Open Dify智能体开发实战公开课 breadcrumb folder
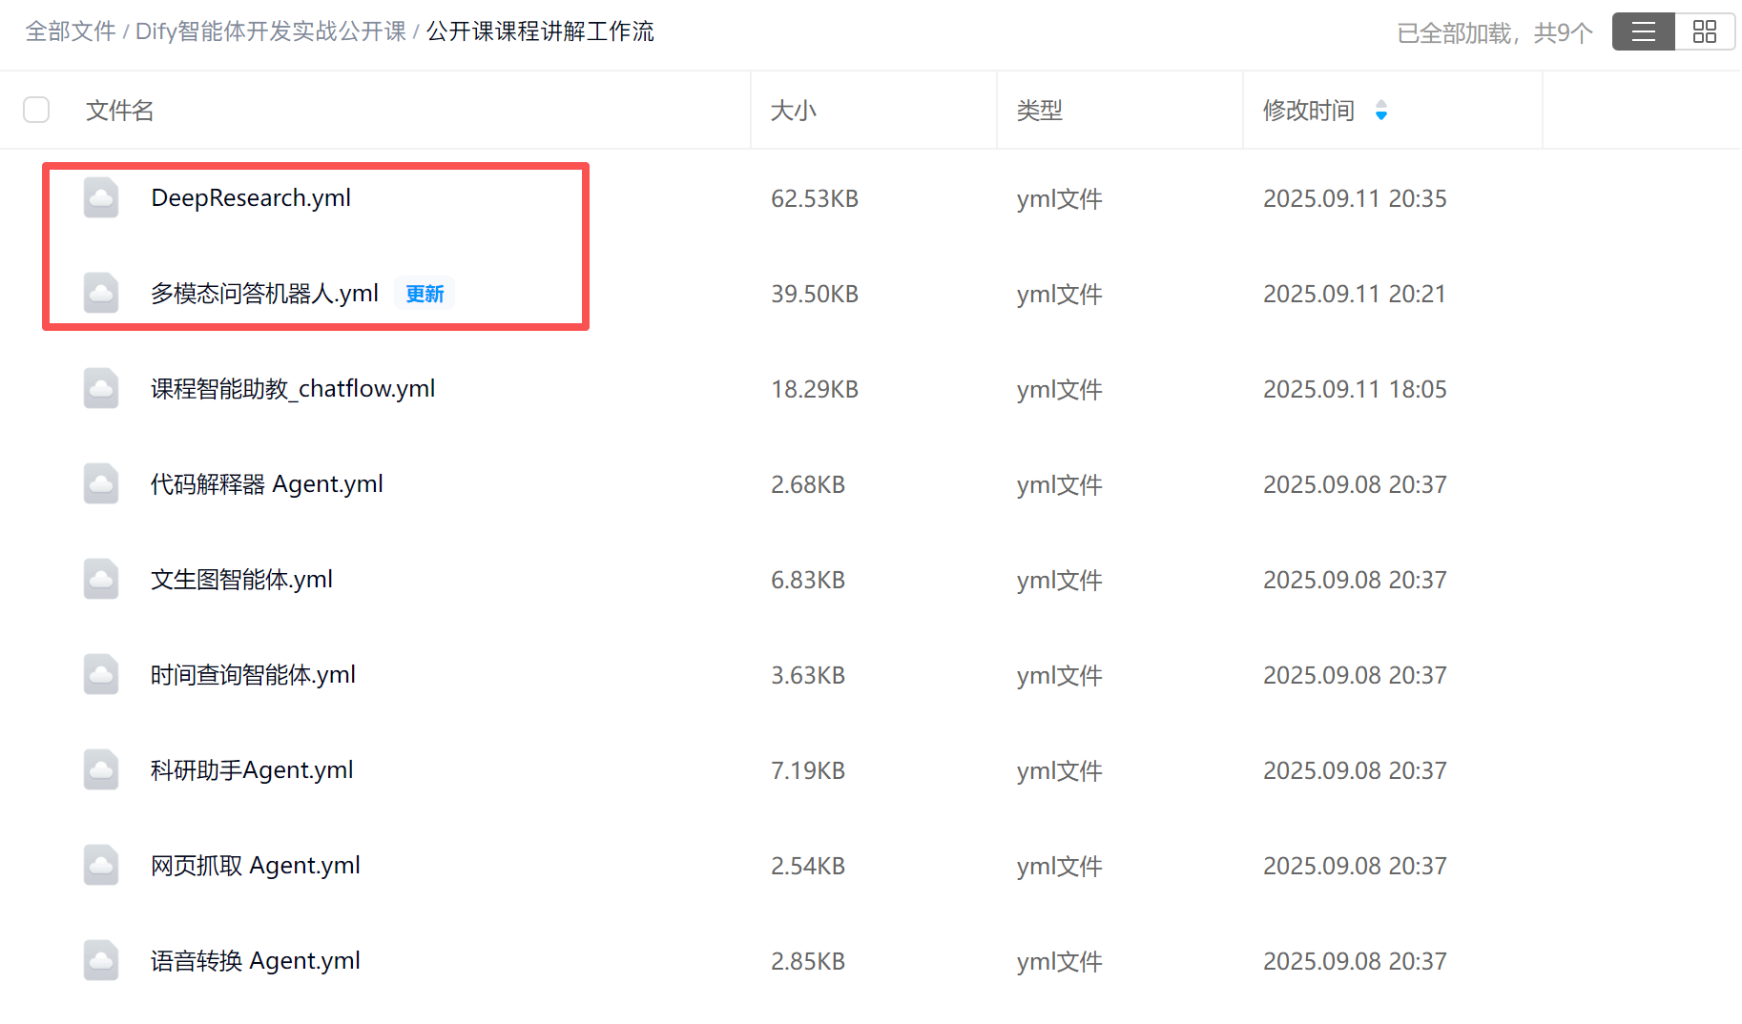 pyautogui.click(x=271, y=31)
